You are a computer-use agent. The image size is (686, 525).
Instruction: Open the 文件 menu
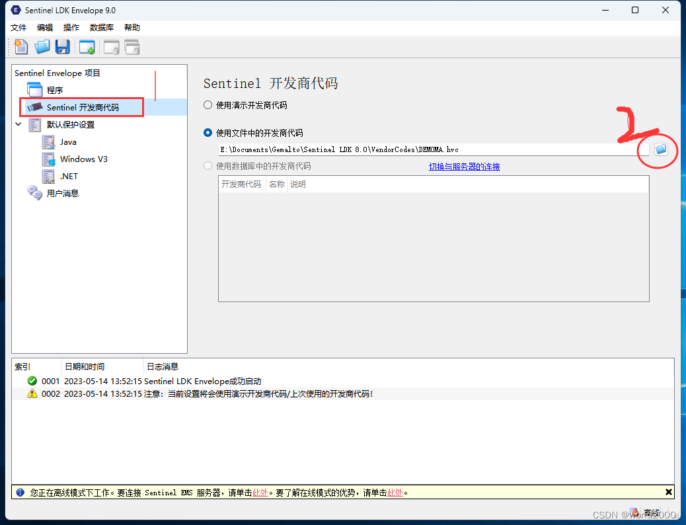19,28
